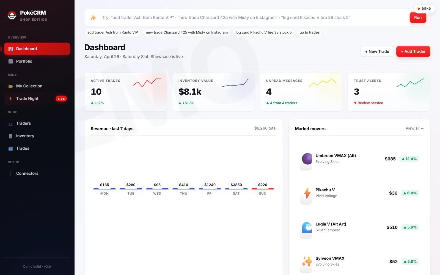The height and width of the screenshot is (275, 440).
Task: Click the red Run button
Action: tap(418, 18)
